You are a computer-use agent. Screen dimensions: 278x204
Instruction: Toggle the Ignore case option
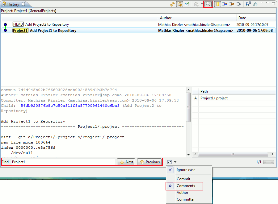point(186,170)
